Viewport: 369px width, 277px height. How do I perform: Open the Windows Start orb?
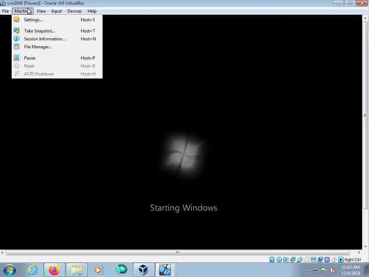coord(10,270)
